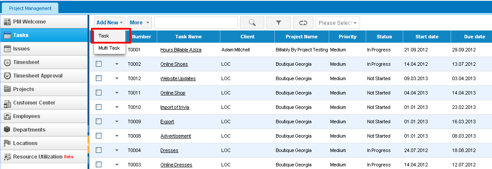
Task: Sort by the Due date column header
Action: pos(474,37)
